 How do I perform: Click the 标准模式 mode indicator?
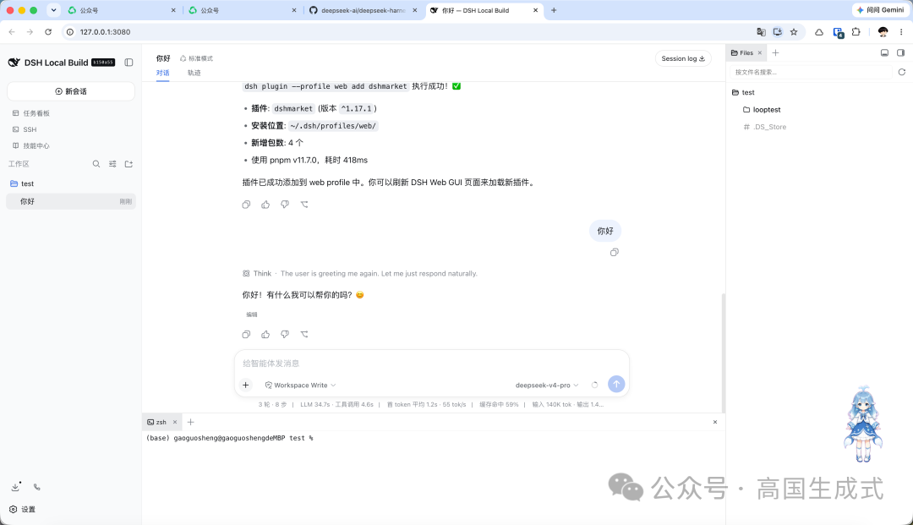pos(196,58)
